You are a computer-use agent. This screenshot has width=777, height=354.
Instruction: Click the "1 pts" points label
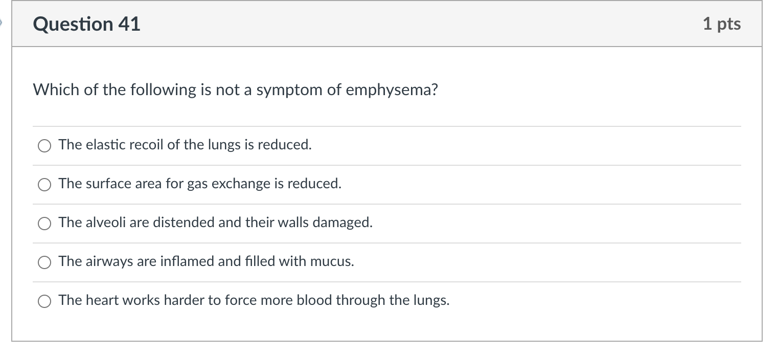pyautogui.click(x=721, y=24)
